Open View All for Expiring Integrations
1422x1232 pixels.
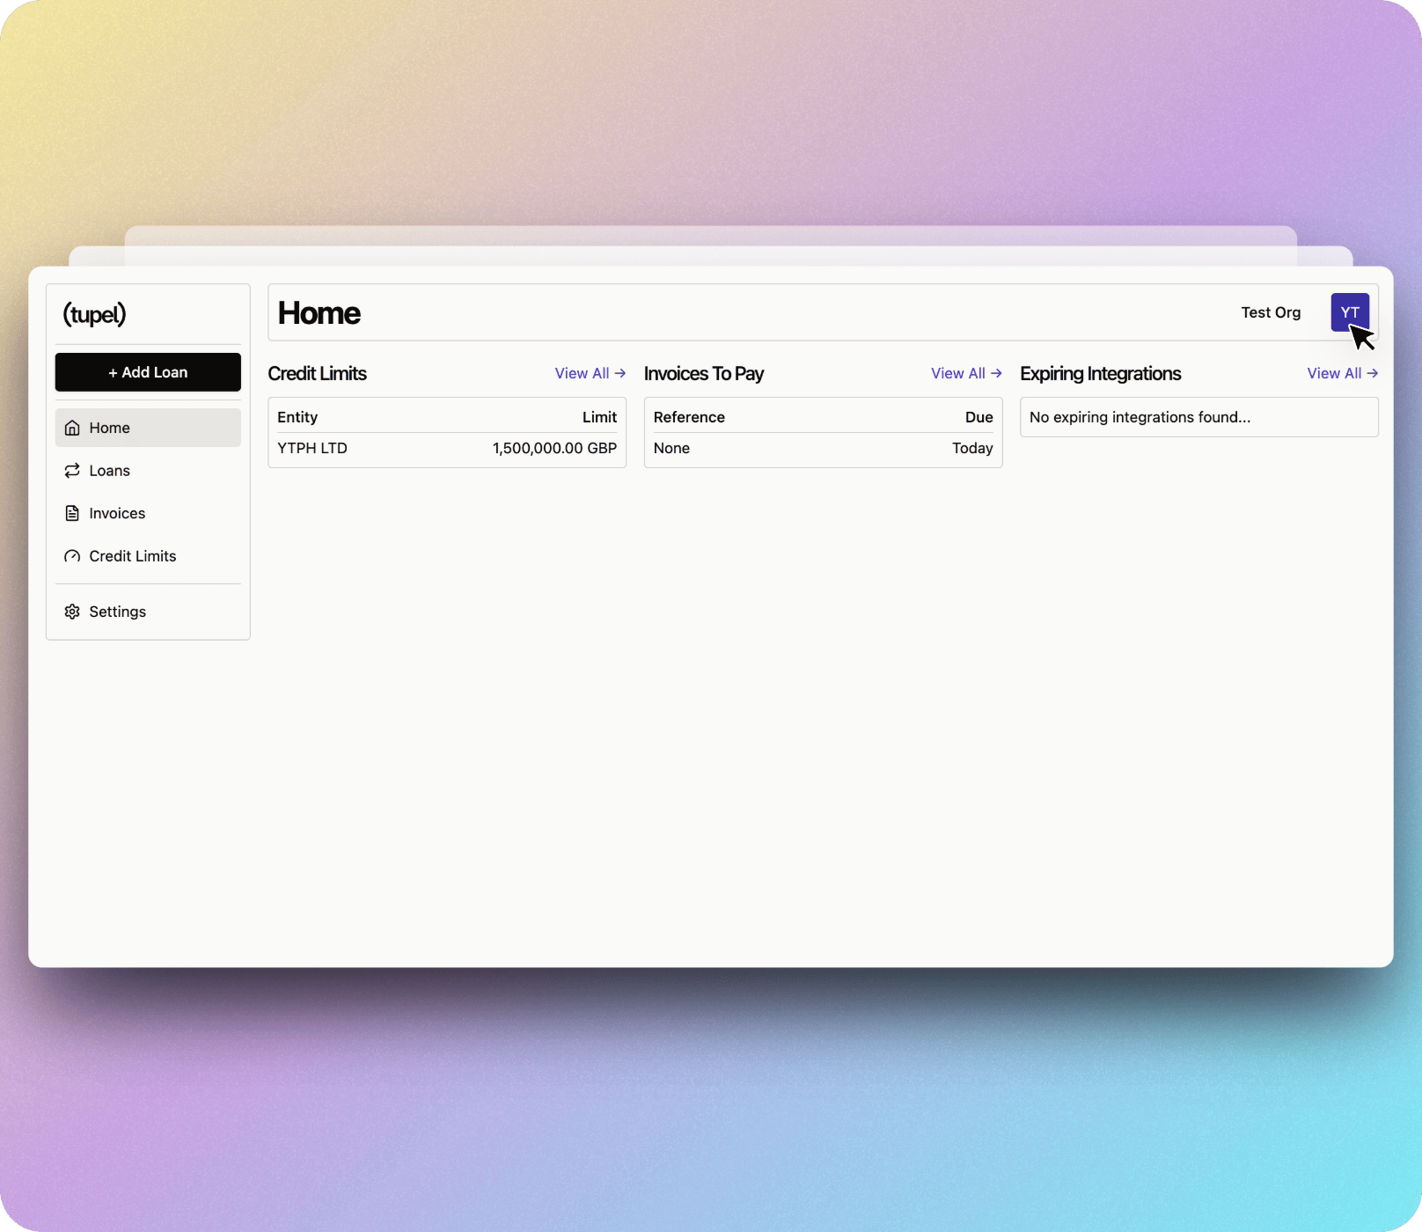(x=1333, y=373)
